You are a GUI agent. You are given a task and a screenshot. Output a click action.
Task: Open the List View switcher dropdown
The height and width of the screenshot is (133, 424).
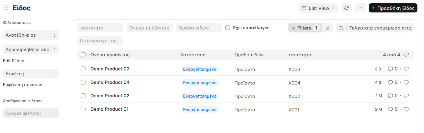pyautogui.click(x=318, y=8)
